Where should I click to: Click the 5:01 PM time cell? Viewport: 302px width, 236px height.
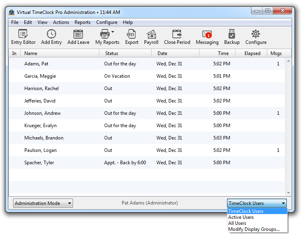point(221,76)
